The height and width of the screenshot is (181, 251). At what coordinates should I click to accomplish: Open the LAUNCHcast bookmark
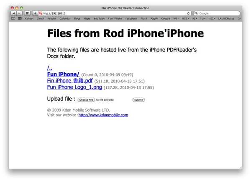click(x=226, y=18)
